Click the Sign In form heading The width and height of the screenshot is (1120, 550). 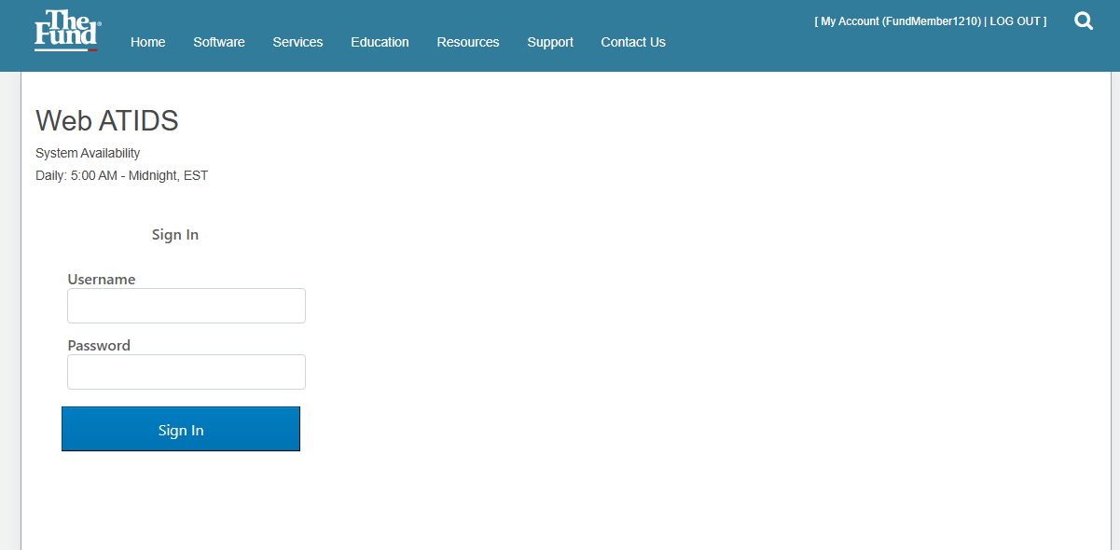point(175,235)
